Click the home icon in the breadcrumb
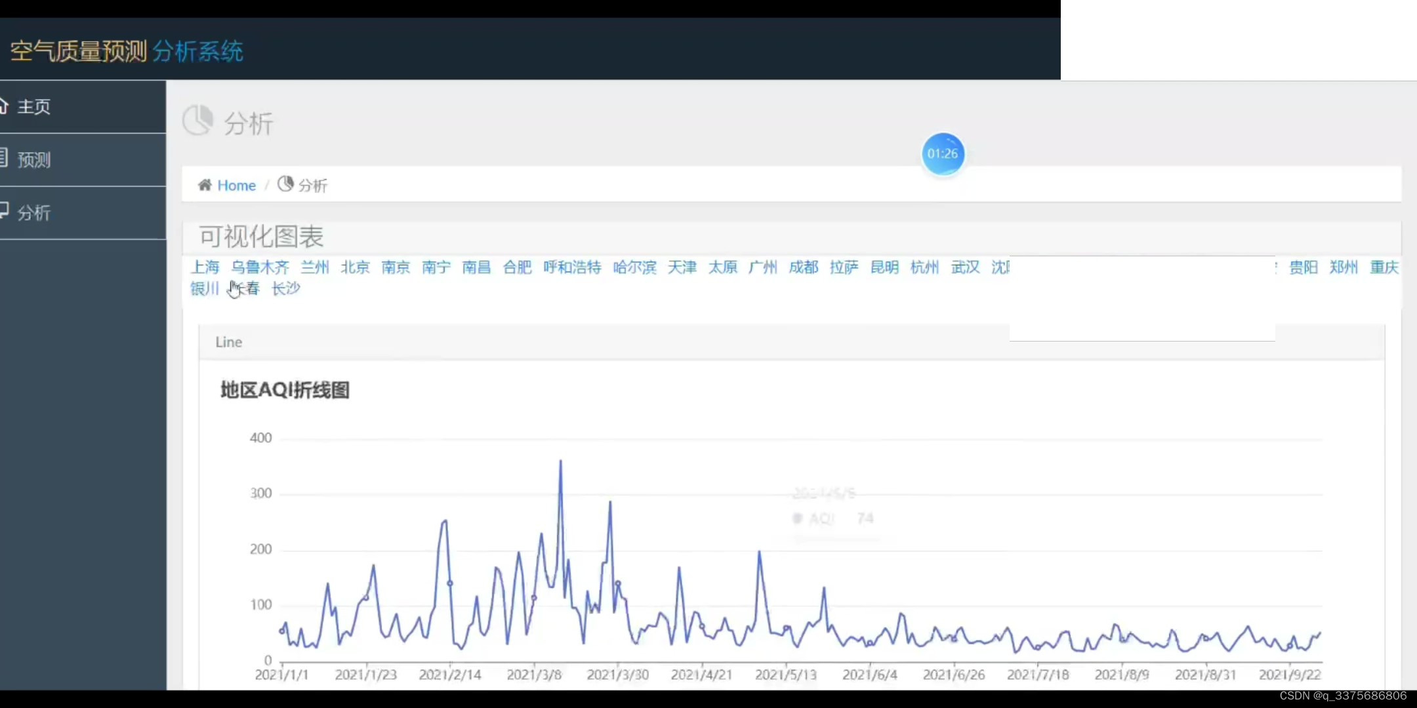This screenshot has height=708, width=1417. click(x=205, y=186)
